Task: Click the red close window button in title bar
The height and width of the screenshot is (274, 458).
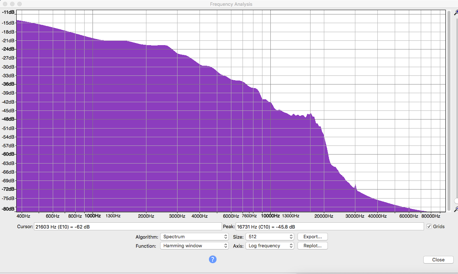Action: [x=5, y=4]
